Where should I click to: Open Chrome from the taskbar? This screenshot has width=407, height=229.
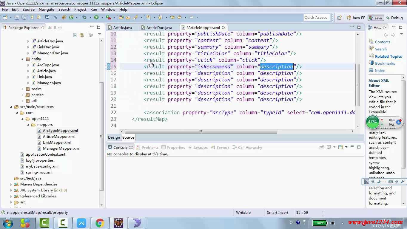pos(100,223)
